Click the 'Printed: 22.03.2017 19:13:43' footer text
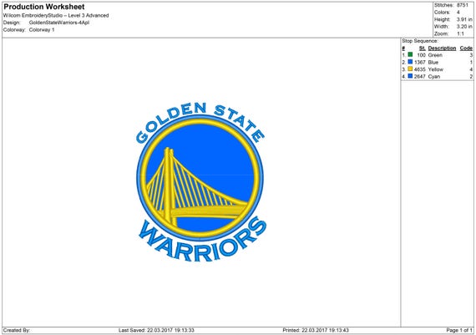The height and width of the screenshot is (335, 476). coord(316,330)
